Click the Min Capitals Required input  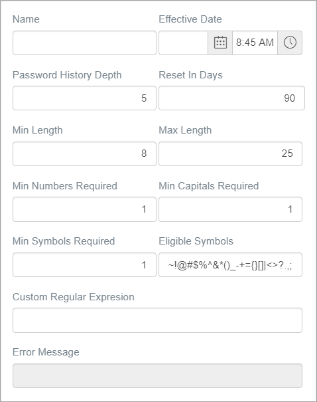[x=231, y=209]
